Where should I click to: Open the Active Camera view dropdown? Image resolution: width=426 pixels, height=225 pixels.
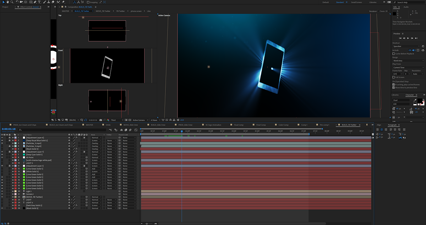pyautogui.click(x=140, y=120)
